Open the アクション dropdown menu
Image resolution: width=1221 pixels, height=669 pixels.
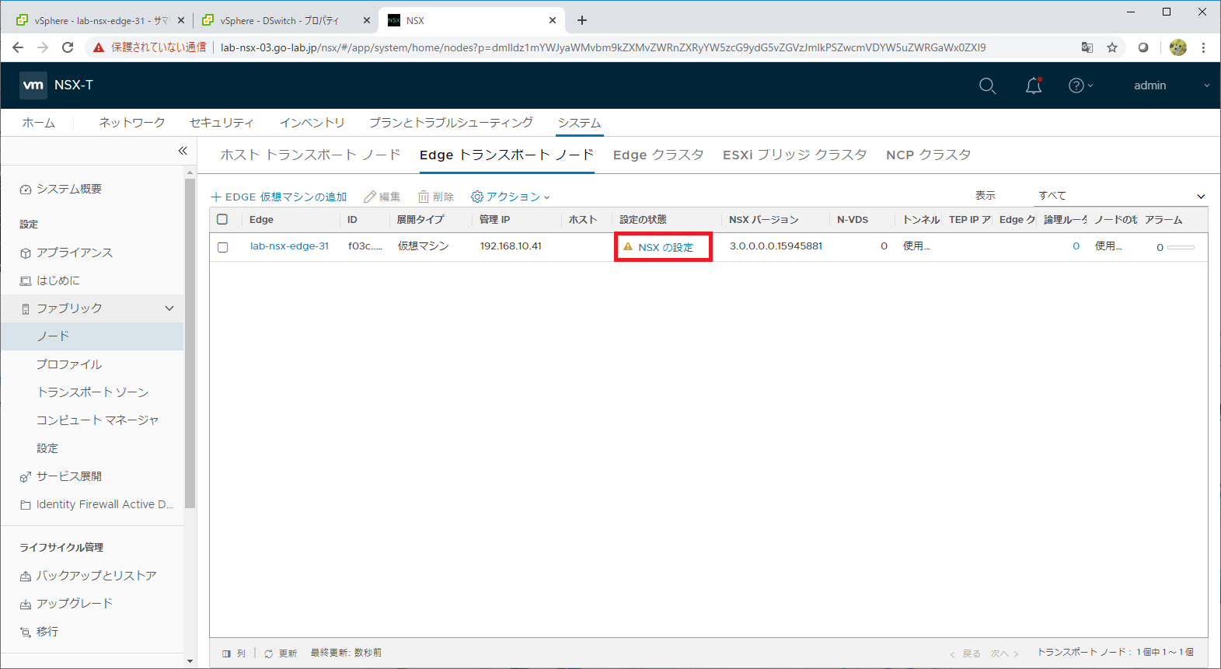tap(511, 197)
